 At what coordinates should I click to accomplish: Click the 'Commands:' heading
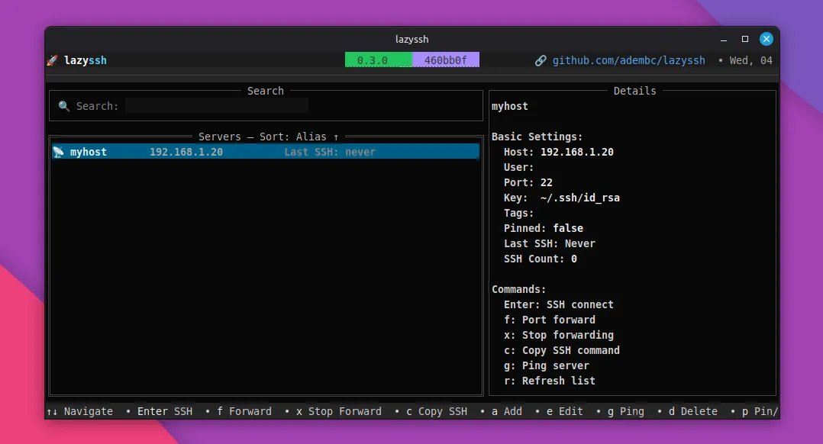point(518,289)
